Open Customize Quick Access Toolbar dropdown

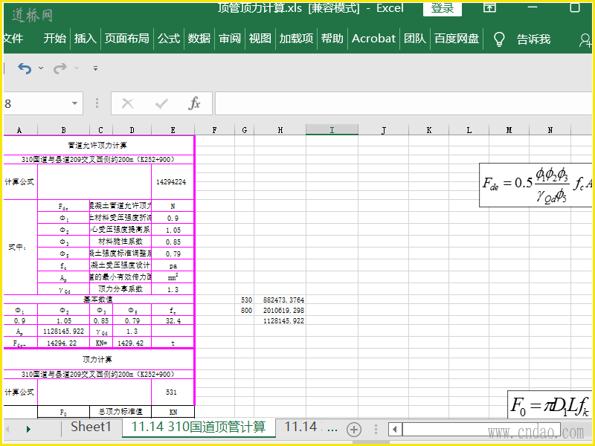[x=95, y=68]
